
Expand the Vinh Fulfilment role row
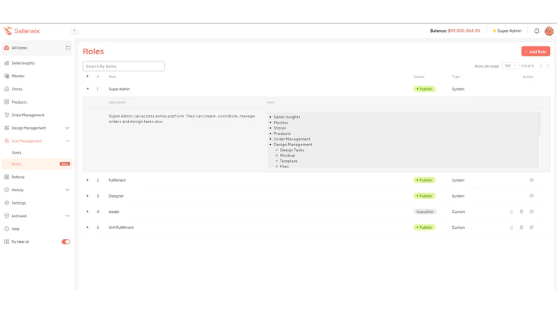[x=88, y=227]
